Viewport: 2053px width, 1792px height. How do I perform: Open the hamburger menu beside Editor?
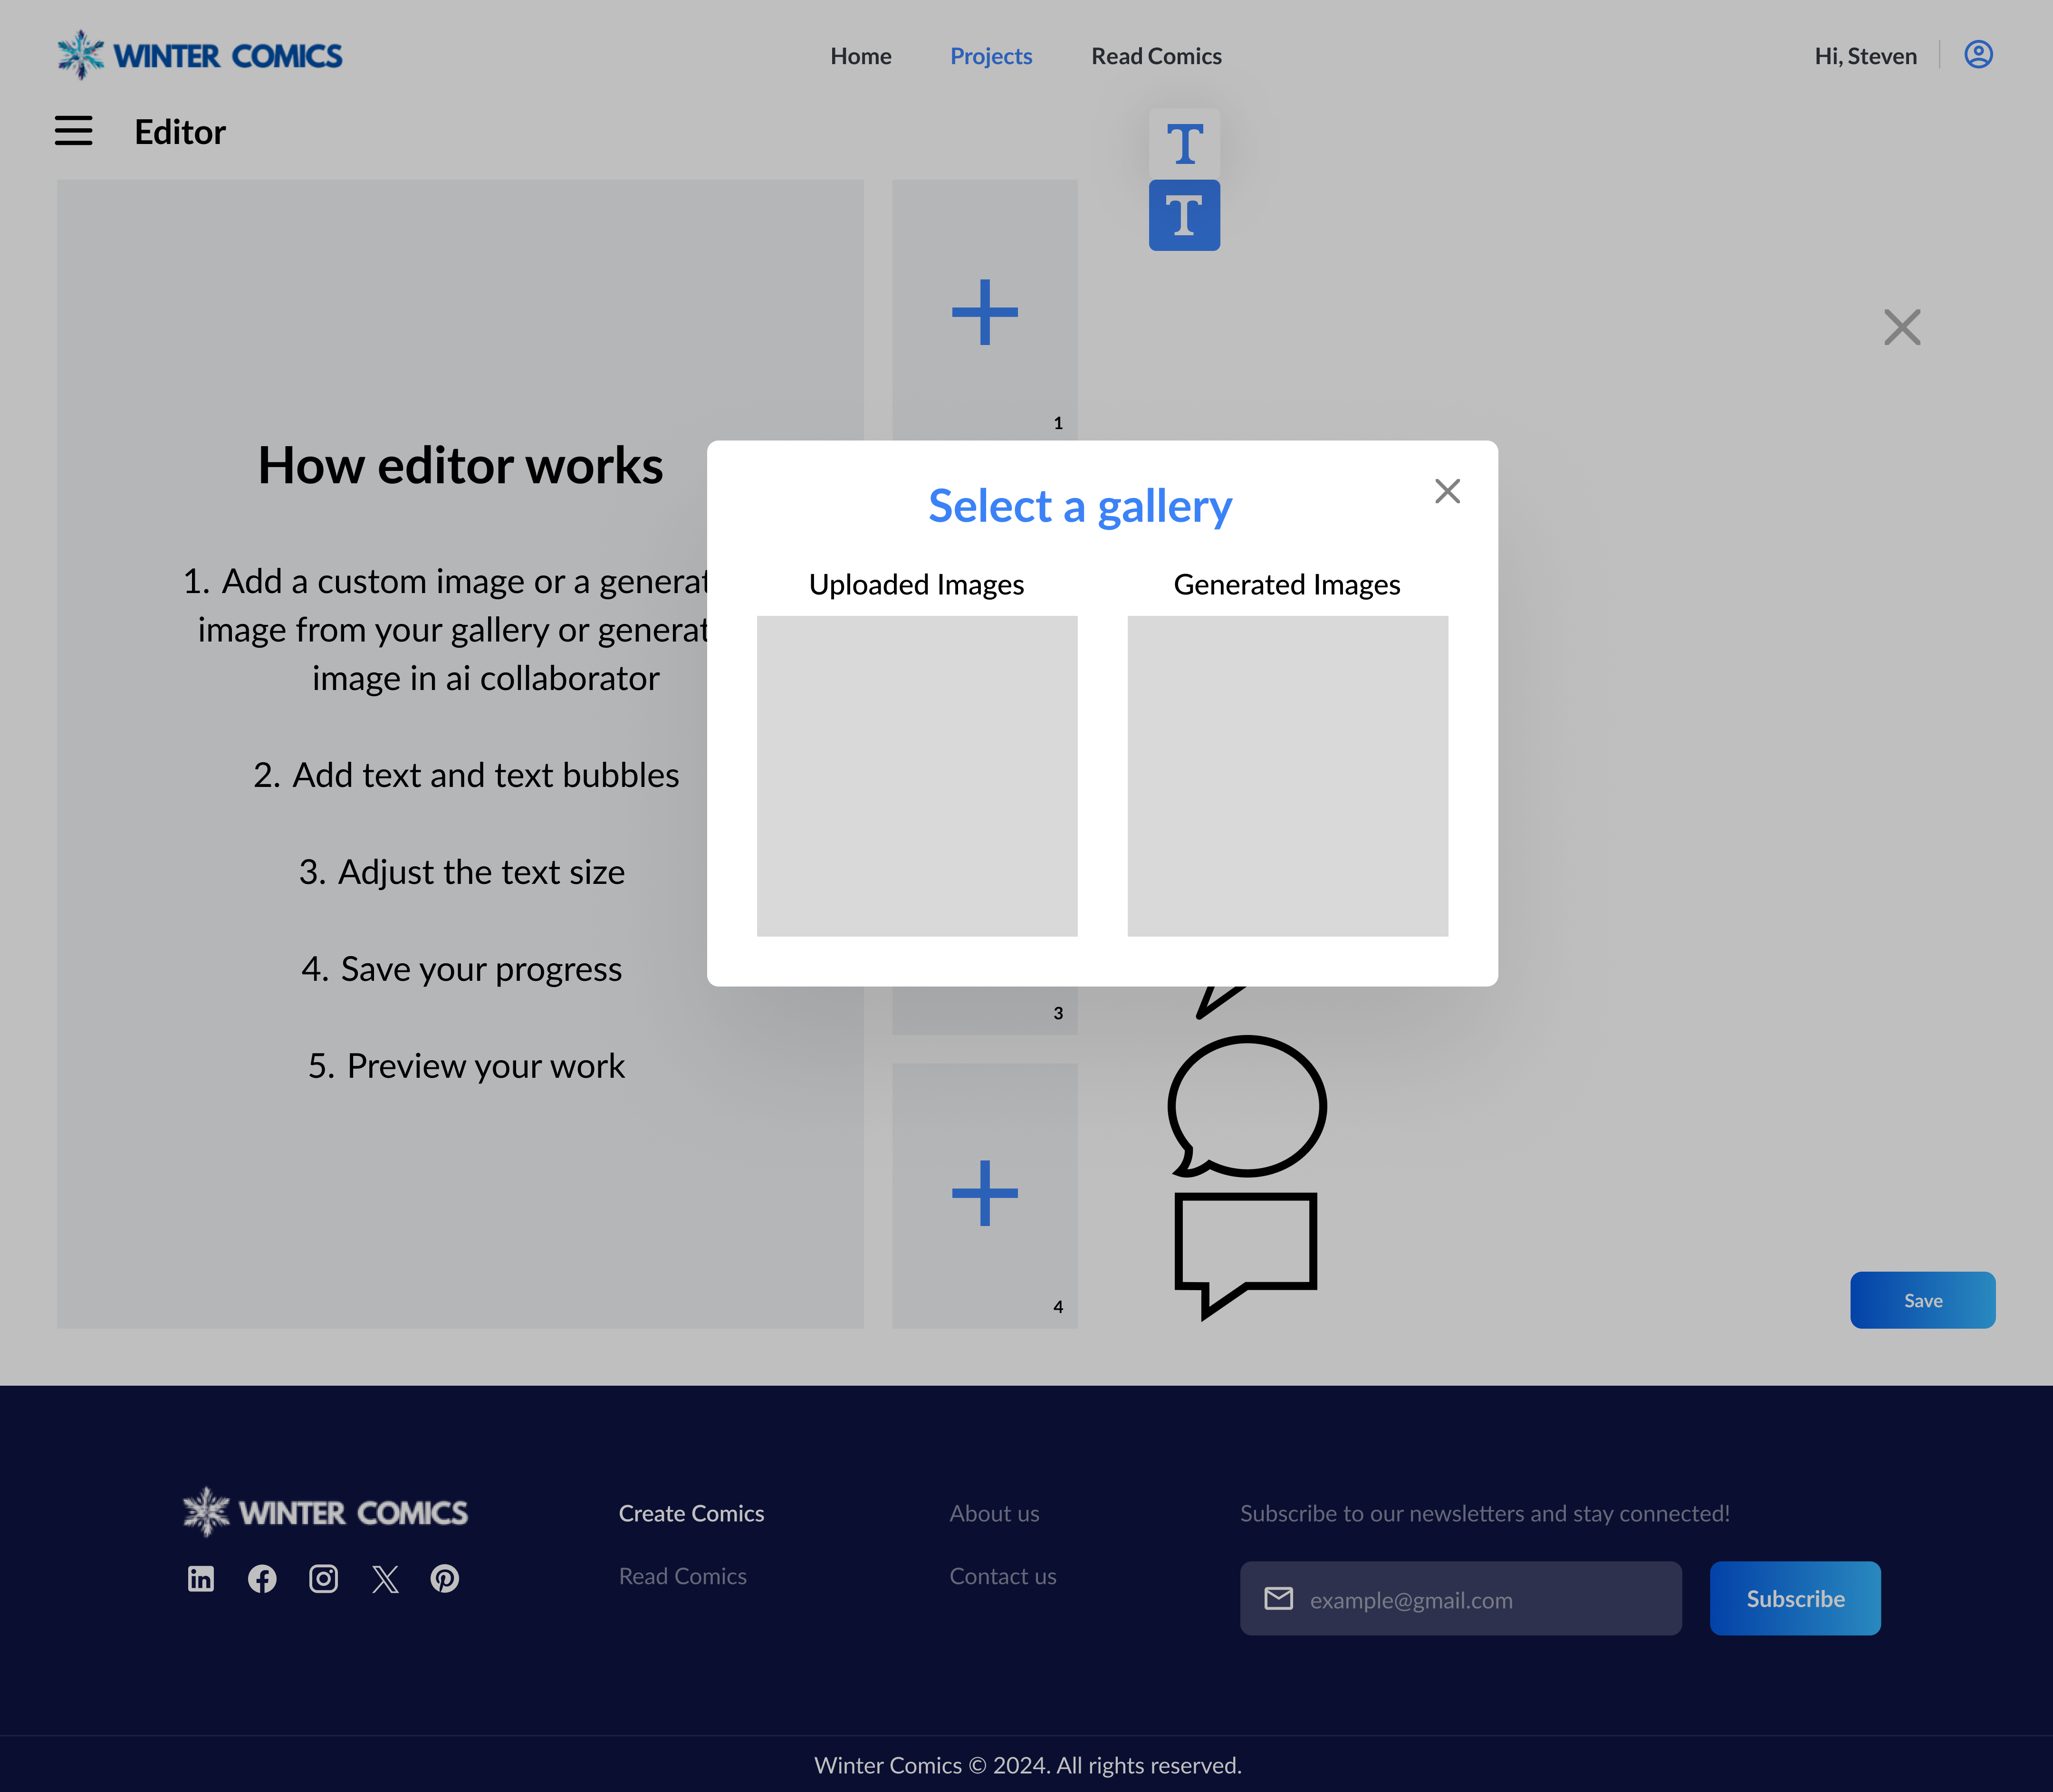[73, 131]
